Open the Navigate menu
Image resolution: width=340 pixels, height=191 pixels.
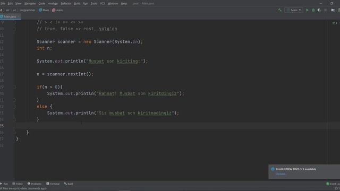30,4
